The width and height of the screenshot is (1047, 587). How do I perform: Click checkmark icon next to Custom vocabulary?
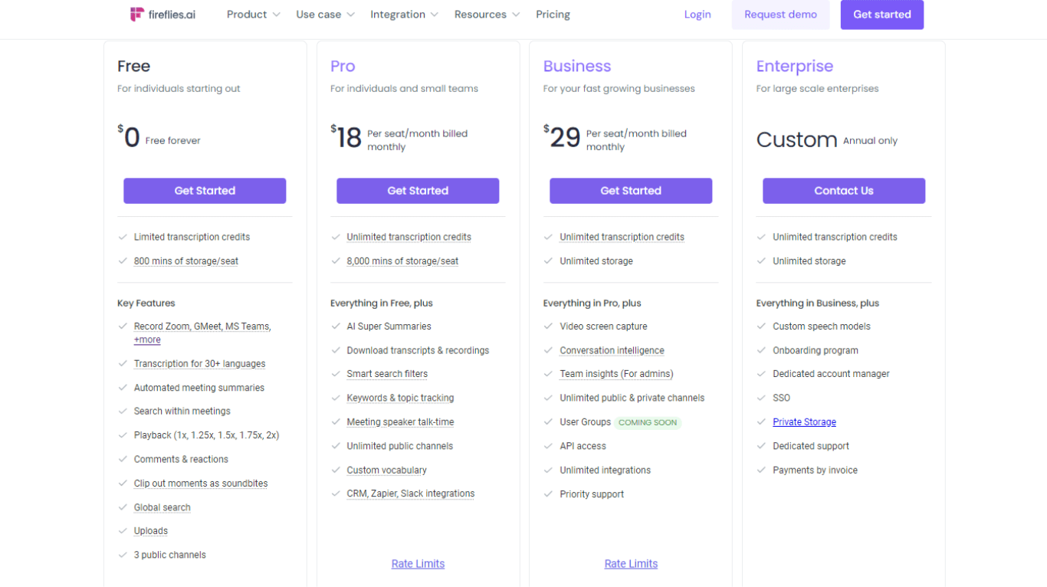pos(335,470)
